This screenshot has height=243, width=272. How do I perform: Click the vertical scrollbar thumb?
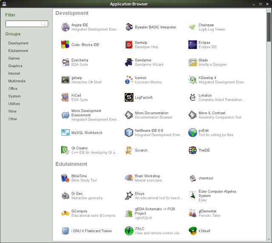[x=269, y=27]
